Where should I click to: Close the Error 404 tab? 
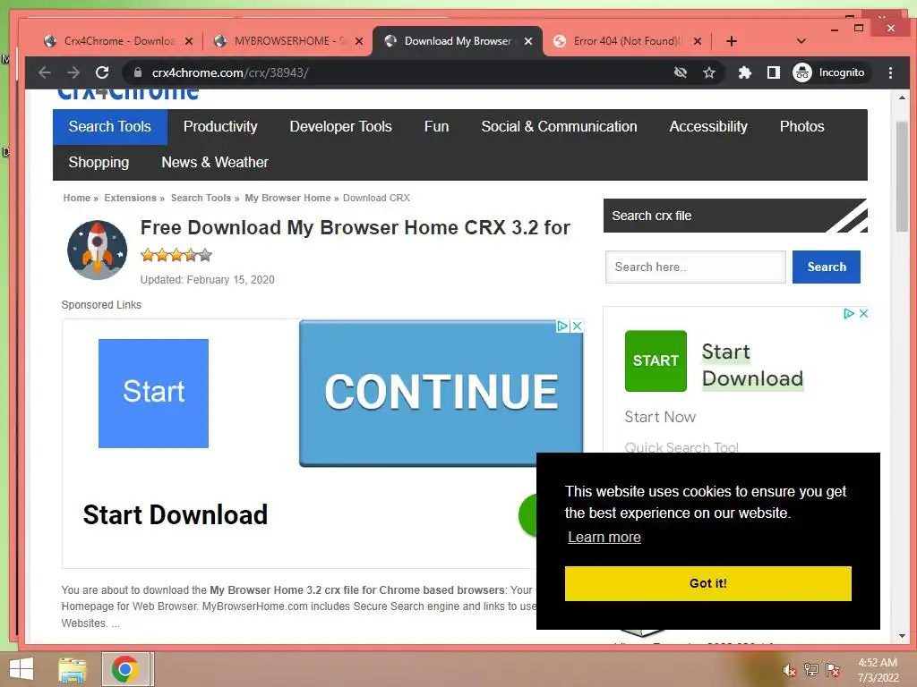tap(697, 41)
